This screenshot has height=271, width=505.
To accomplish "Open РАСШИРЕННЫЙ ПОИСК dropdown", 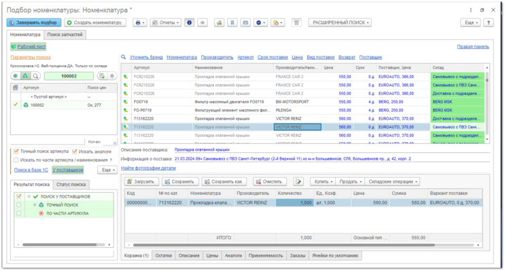I will [340, 22].
